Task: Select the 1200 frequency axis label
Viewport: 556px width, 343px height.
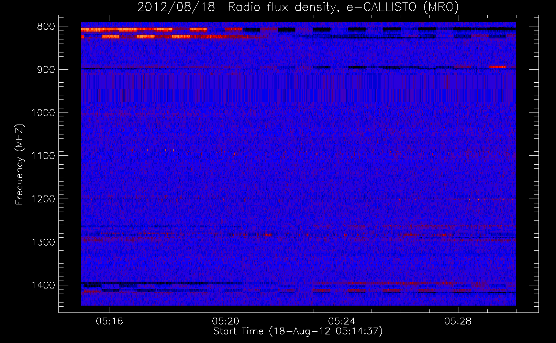Action: click(x=43, y=199)
